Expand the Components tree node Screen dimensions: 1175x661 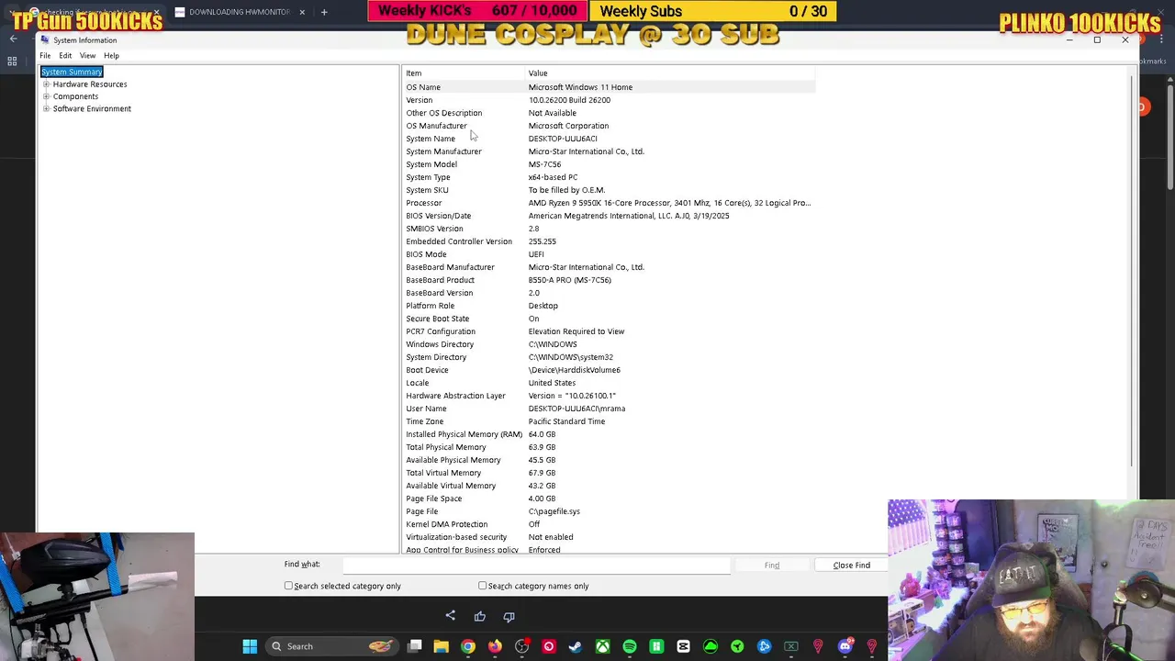pos(46,96)
